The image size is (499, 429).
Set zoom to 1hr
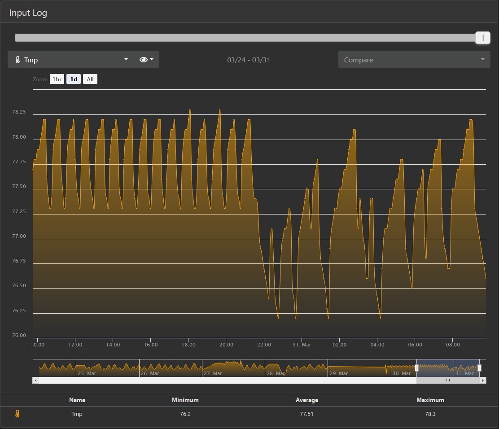coord(57,79)
